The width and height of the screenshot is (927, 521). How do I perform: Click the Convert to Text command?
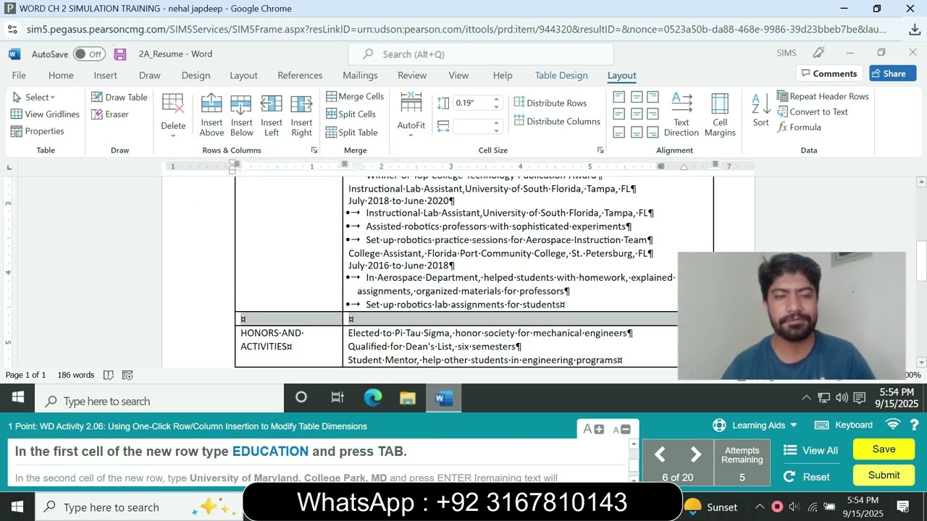click(x=813, y=111)
